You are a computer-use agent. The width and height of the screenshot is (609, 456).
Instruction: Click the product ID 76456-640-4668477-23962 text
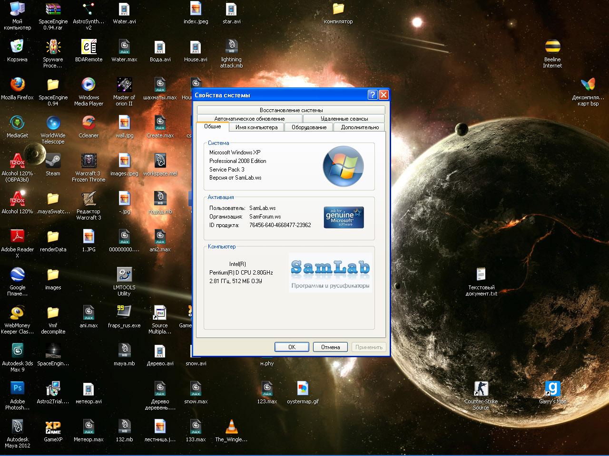[280, 225]
